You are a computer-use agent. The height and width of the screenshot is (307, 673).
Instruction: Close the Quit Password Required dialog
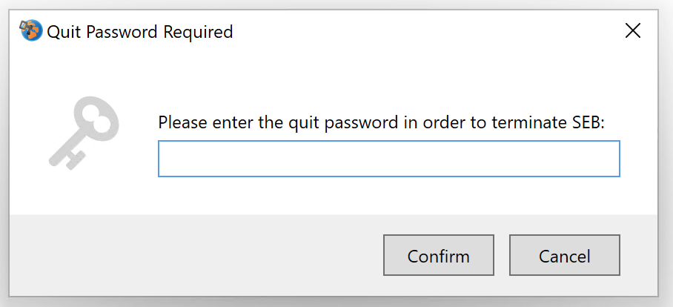click(x=633, y=31)
